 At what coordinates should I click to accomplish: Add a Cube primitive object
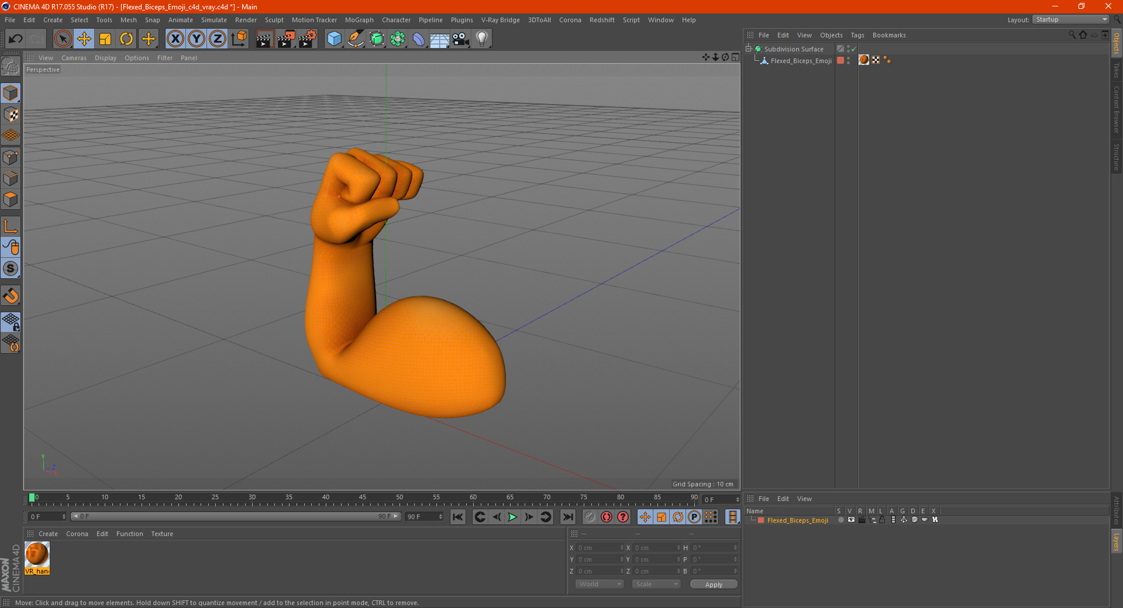point(334,39)
